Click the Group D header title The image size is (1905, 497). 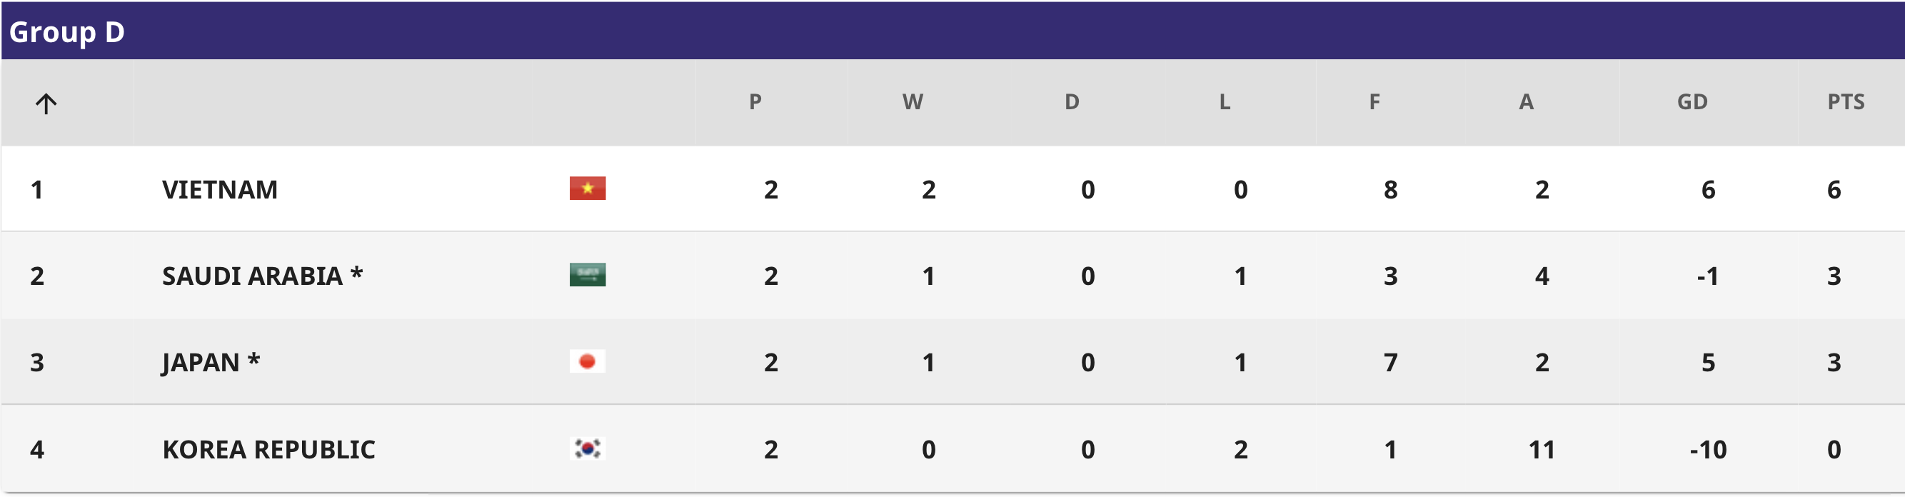point(66,32)
